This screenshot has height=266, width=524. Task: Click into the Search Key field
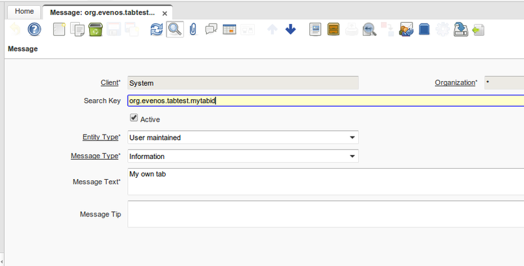(324, 101)
